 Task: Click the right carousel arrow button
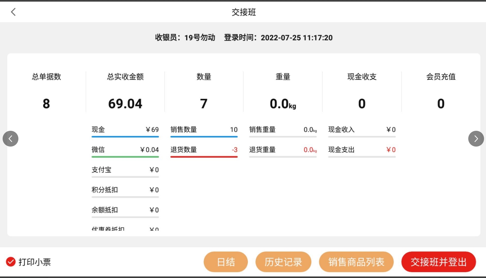(x=476, y=139)
